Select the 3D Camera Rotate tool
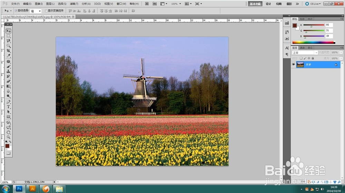 pos(8,127)
